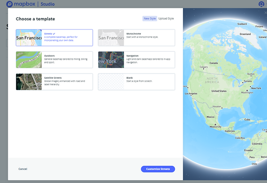Viewport: 267px width, 183px height.
Task: Click 'Start a style from scratch.' text
Action: pyautogui.click(x=139, y=81)
